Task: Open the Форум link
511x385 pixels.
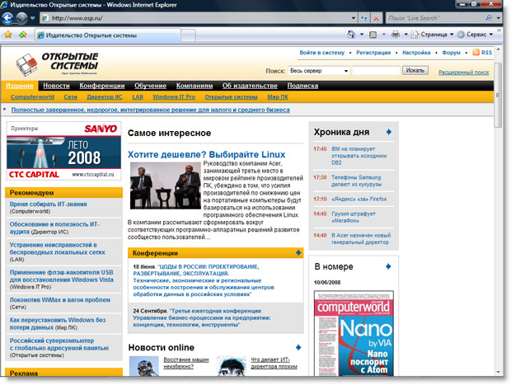Action: (451, 53)
